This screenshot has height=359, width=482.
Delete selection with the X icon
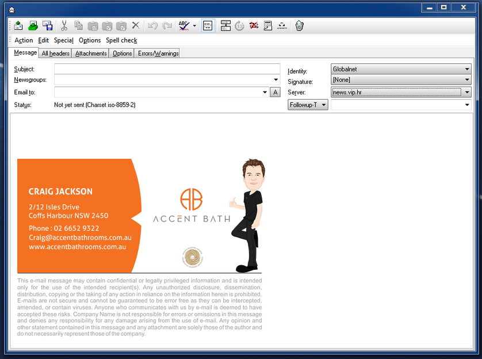click(136, 25)
